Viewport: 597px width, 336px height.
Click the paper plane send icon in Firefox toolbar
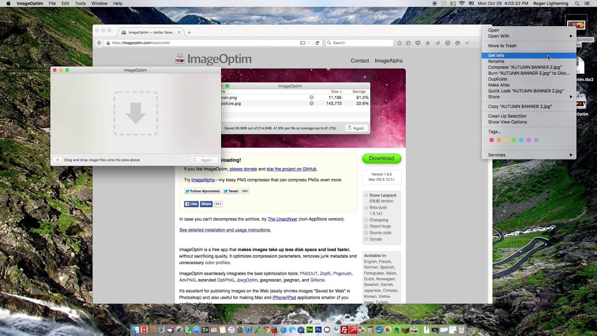[x=437, y=43]
